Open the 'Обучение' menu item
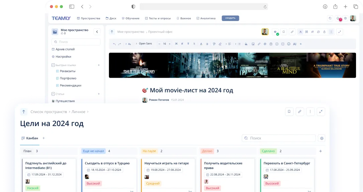 click(130, 18)
